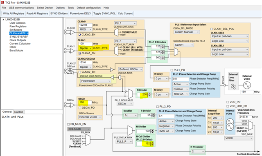Enable the CLKin2_EN checkbox
The height and width of the screenshot is (156, 262).
80,72
